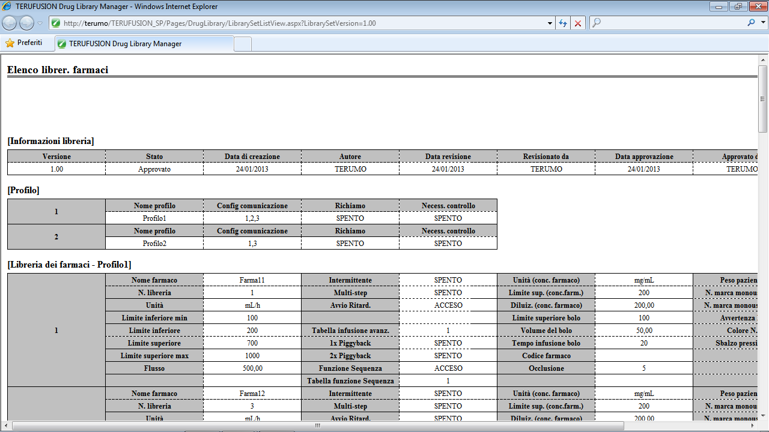Click the 'Tabella funzione Sequenza' label
Screen dimensions: 769x432
(x=350, y=381)
